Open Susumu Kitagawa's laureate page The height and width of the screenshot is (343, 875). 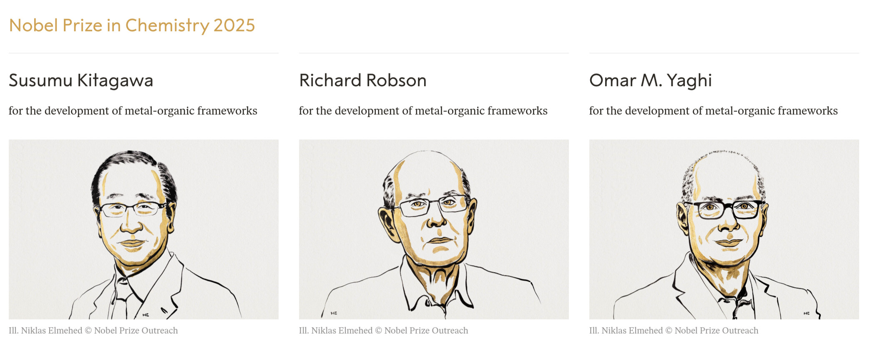coord(81,80)
